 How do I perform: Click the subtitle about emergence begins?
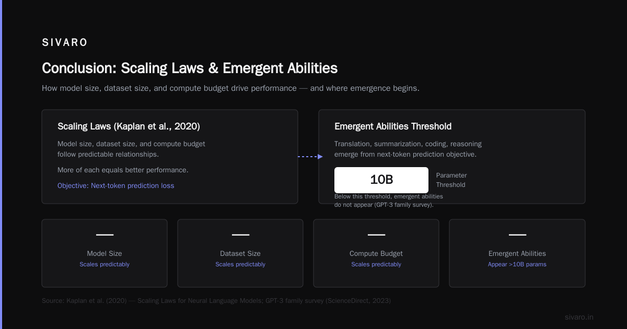(x=230, y=88)
